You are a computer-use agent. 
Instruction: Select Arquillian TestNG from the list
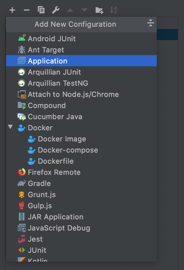click(x=81, y=83)
